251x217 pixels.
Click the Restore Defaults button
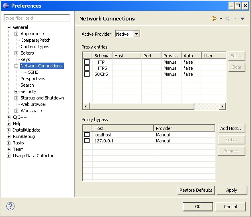[196, 190]
